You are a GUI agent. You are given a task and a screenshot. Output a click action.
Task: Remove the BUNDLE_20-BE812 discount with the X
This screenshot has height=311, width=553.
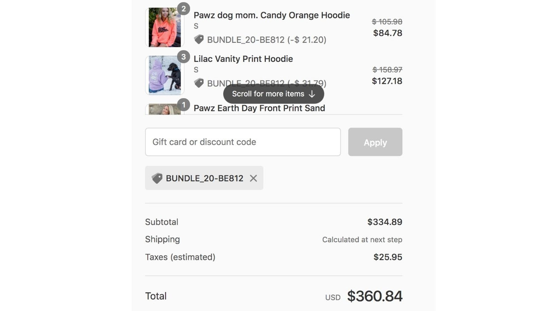coord(253,178)
